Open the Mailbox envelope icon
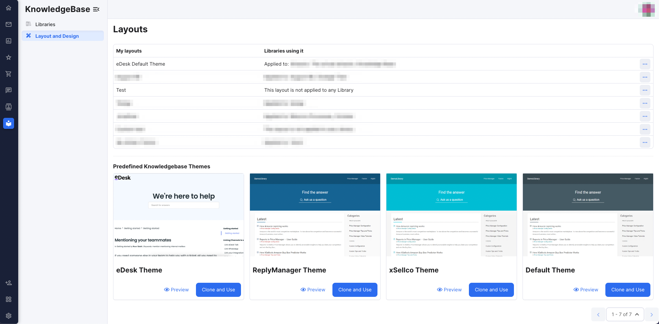The width and height of the screenshot is (659, 324). pos(9,24)
